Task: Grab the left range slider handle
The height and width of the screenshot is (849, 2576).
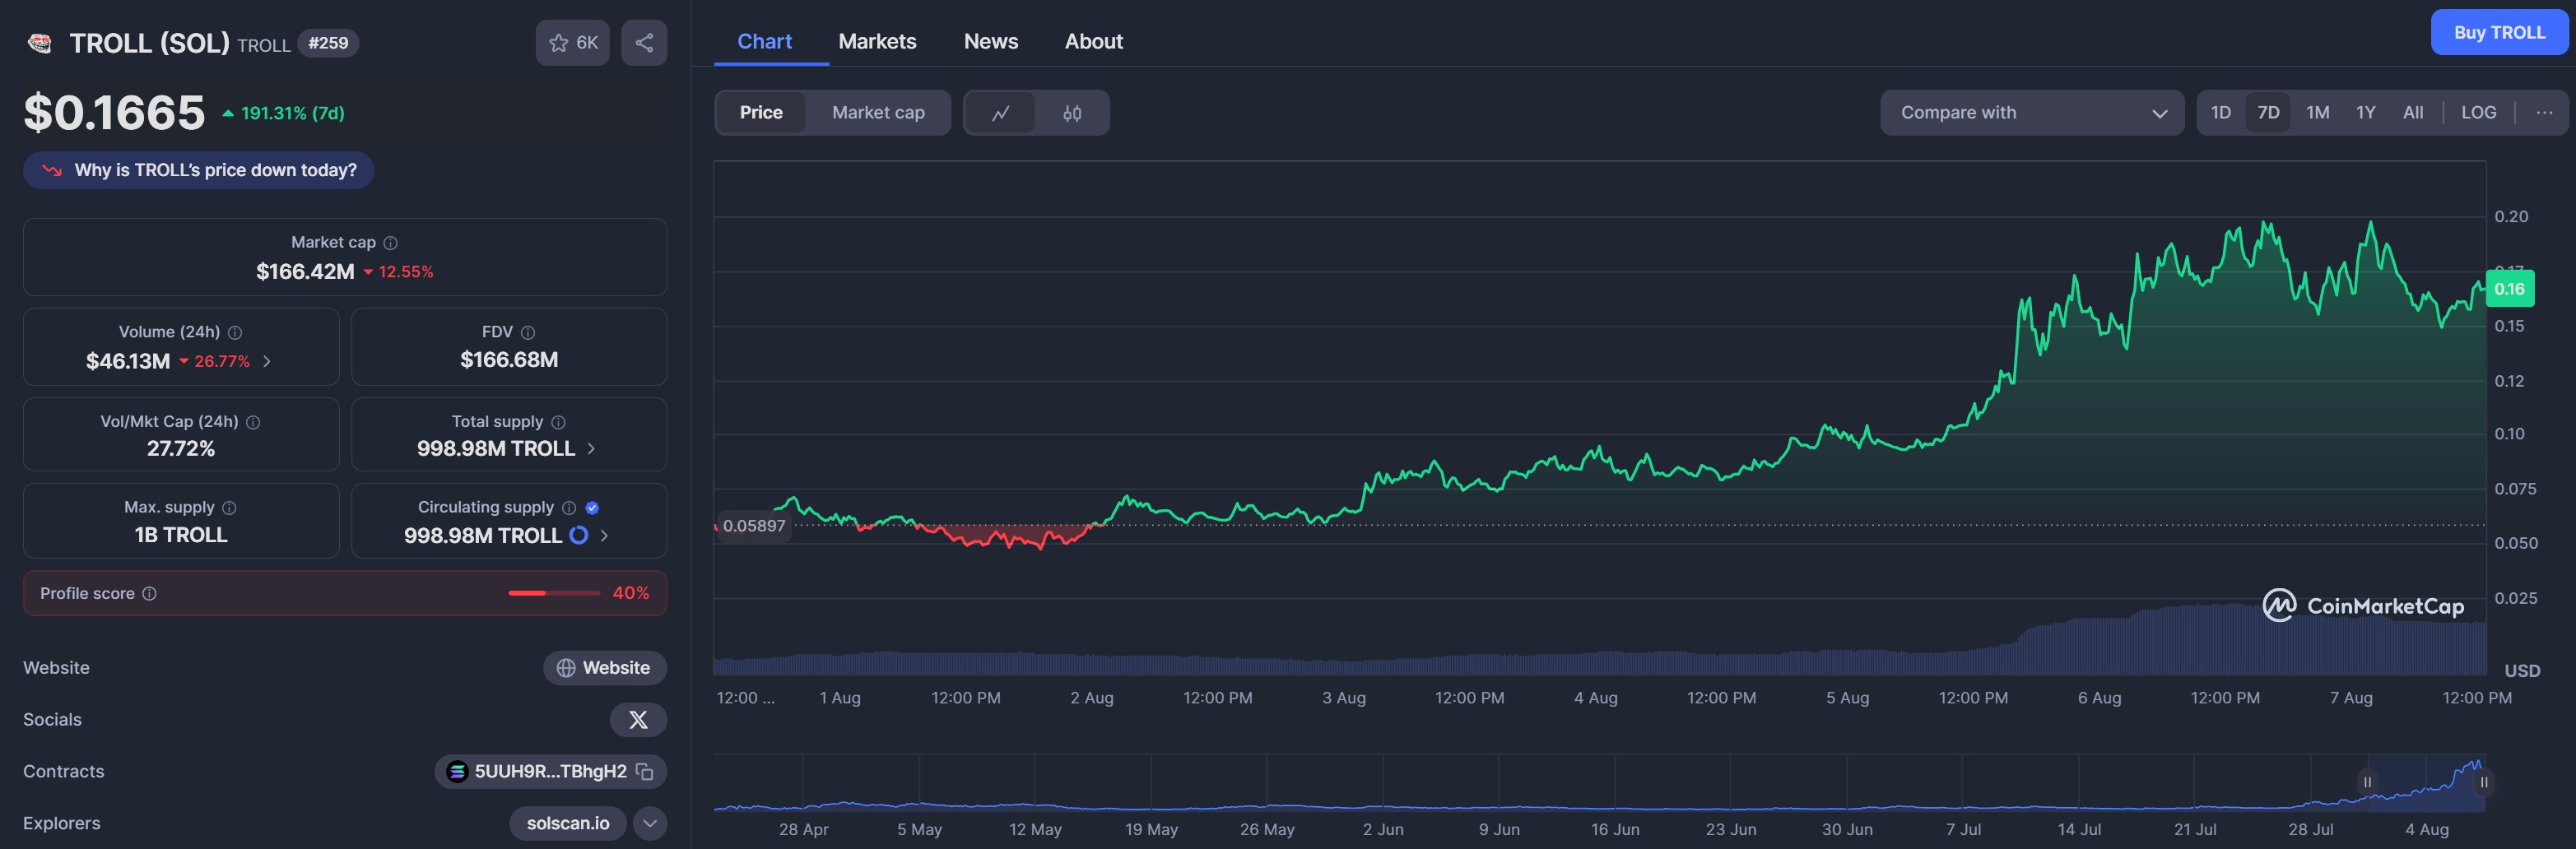Action: coord(2367,782)
